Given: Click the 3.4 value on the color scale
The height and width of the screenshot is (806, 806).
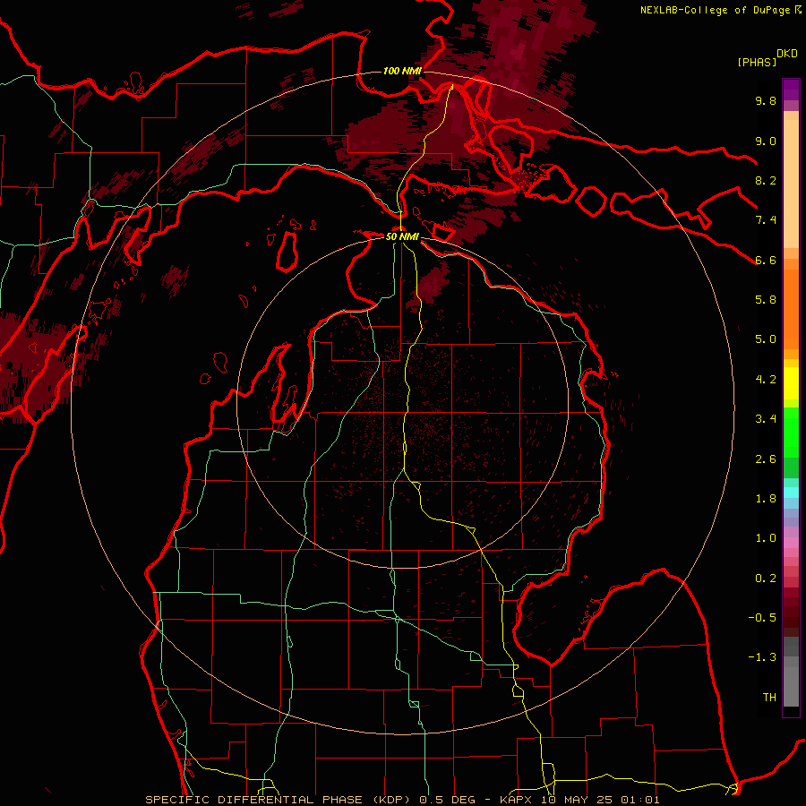Looking at the screenshot, I should click(x=766, y=419).
